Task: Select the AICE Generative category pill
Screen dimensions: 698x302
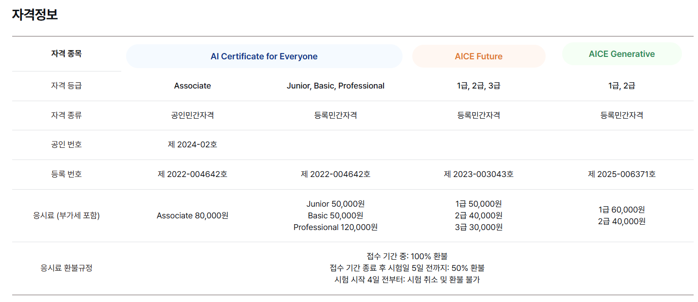Action: pyautogui.click(x=622, y=54)
